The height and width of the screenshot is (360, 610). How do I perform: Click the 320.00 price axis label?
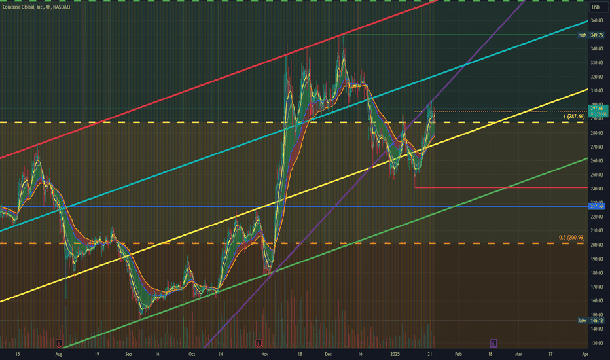coord(597,77)
